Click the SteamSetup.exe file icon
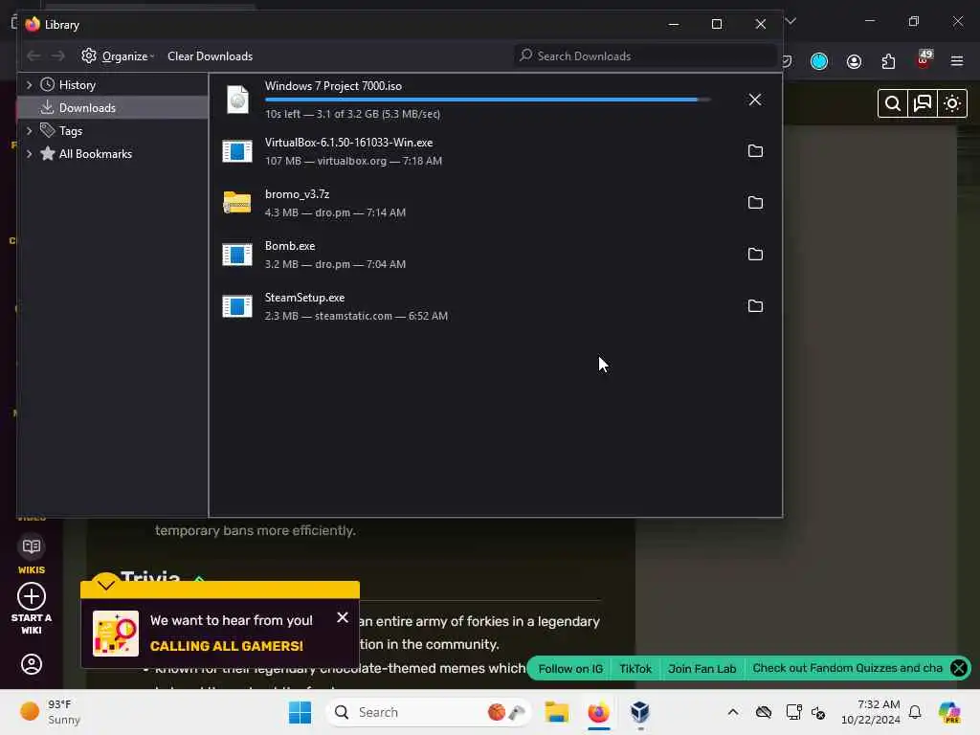This screenshot has width=980, height=735. 237,306
